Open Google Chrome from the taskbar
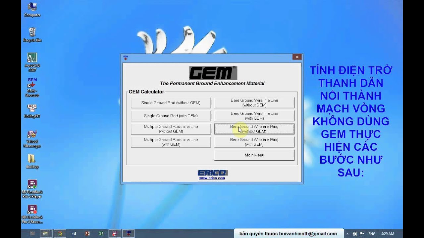This screenshot has width=424, height=238. [x=60, y=233]
